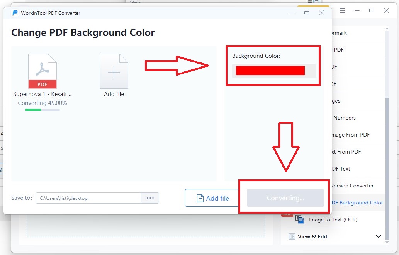Maximize the main window behind the dialog
399x255 pixels.
(372, 11)
